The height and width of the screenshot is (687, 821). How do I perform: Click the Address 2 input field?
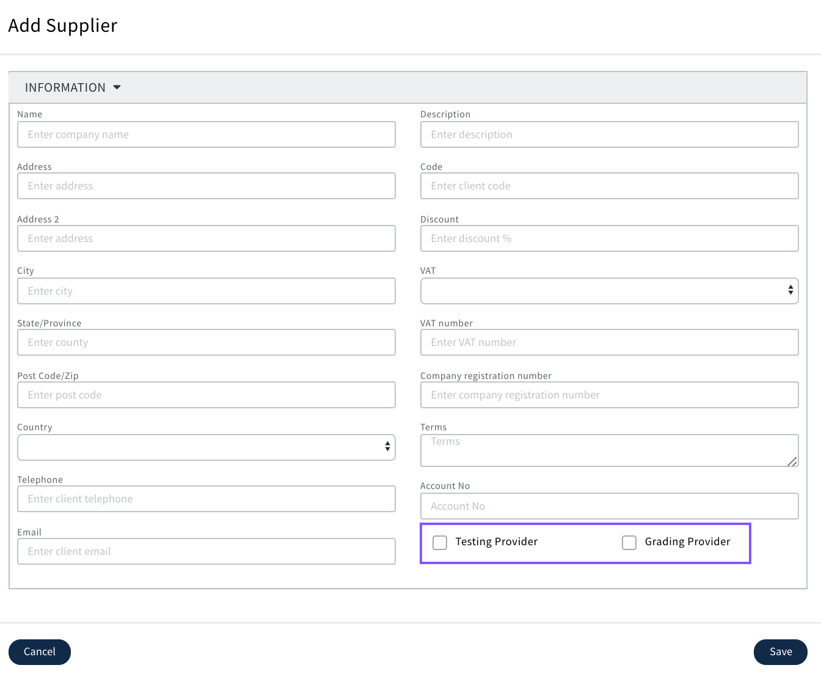pos(206,238)
